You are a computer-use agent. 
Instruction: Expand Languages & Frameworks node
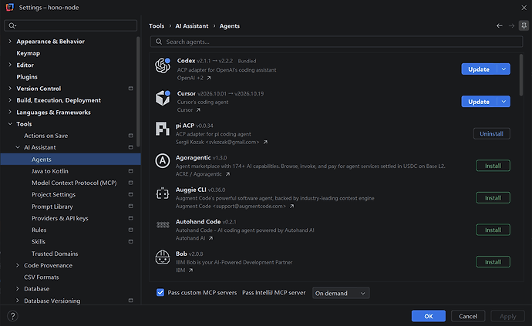10,112
